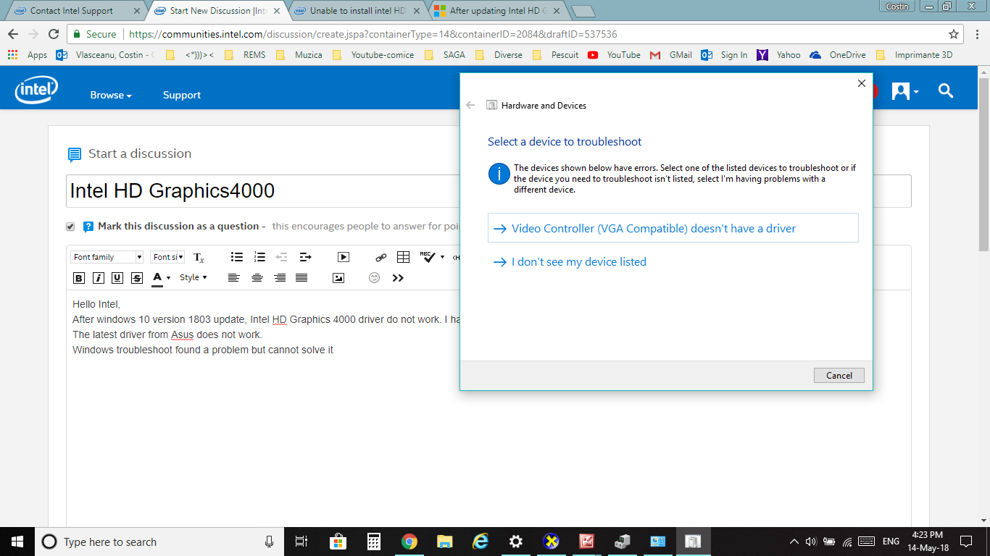
Task: Open the site search magnifier
Action: (x=946, y=90)
